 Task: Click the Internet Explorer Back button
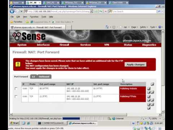(12, 12)
